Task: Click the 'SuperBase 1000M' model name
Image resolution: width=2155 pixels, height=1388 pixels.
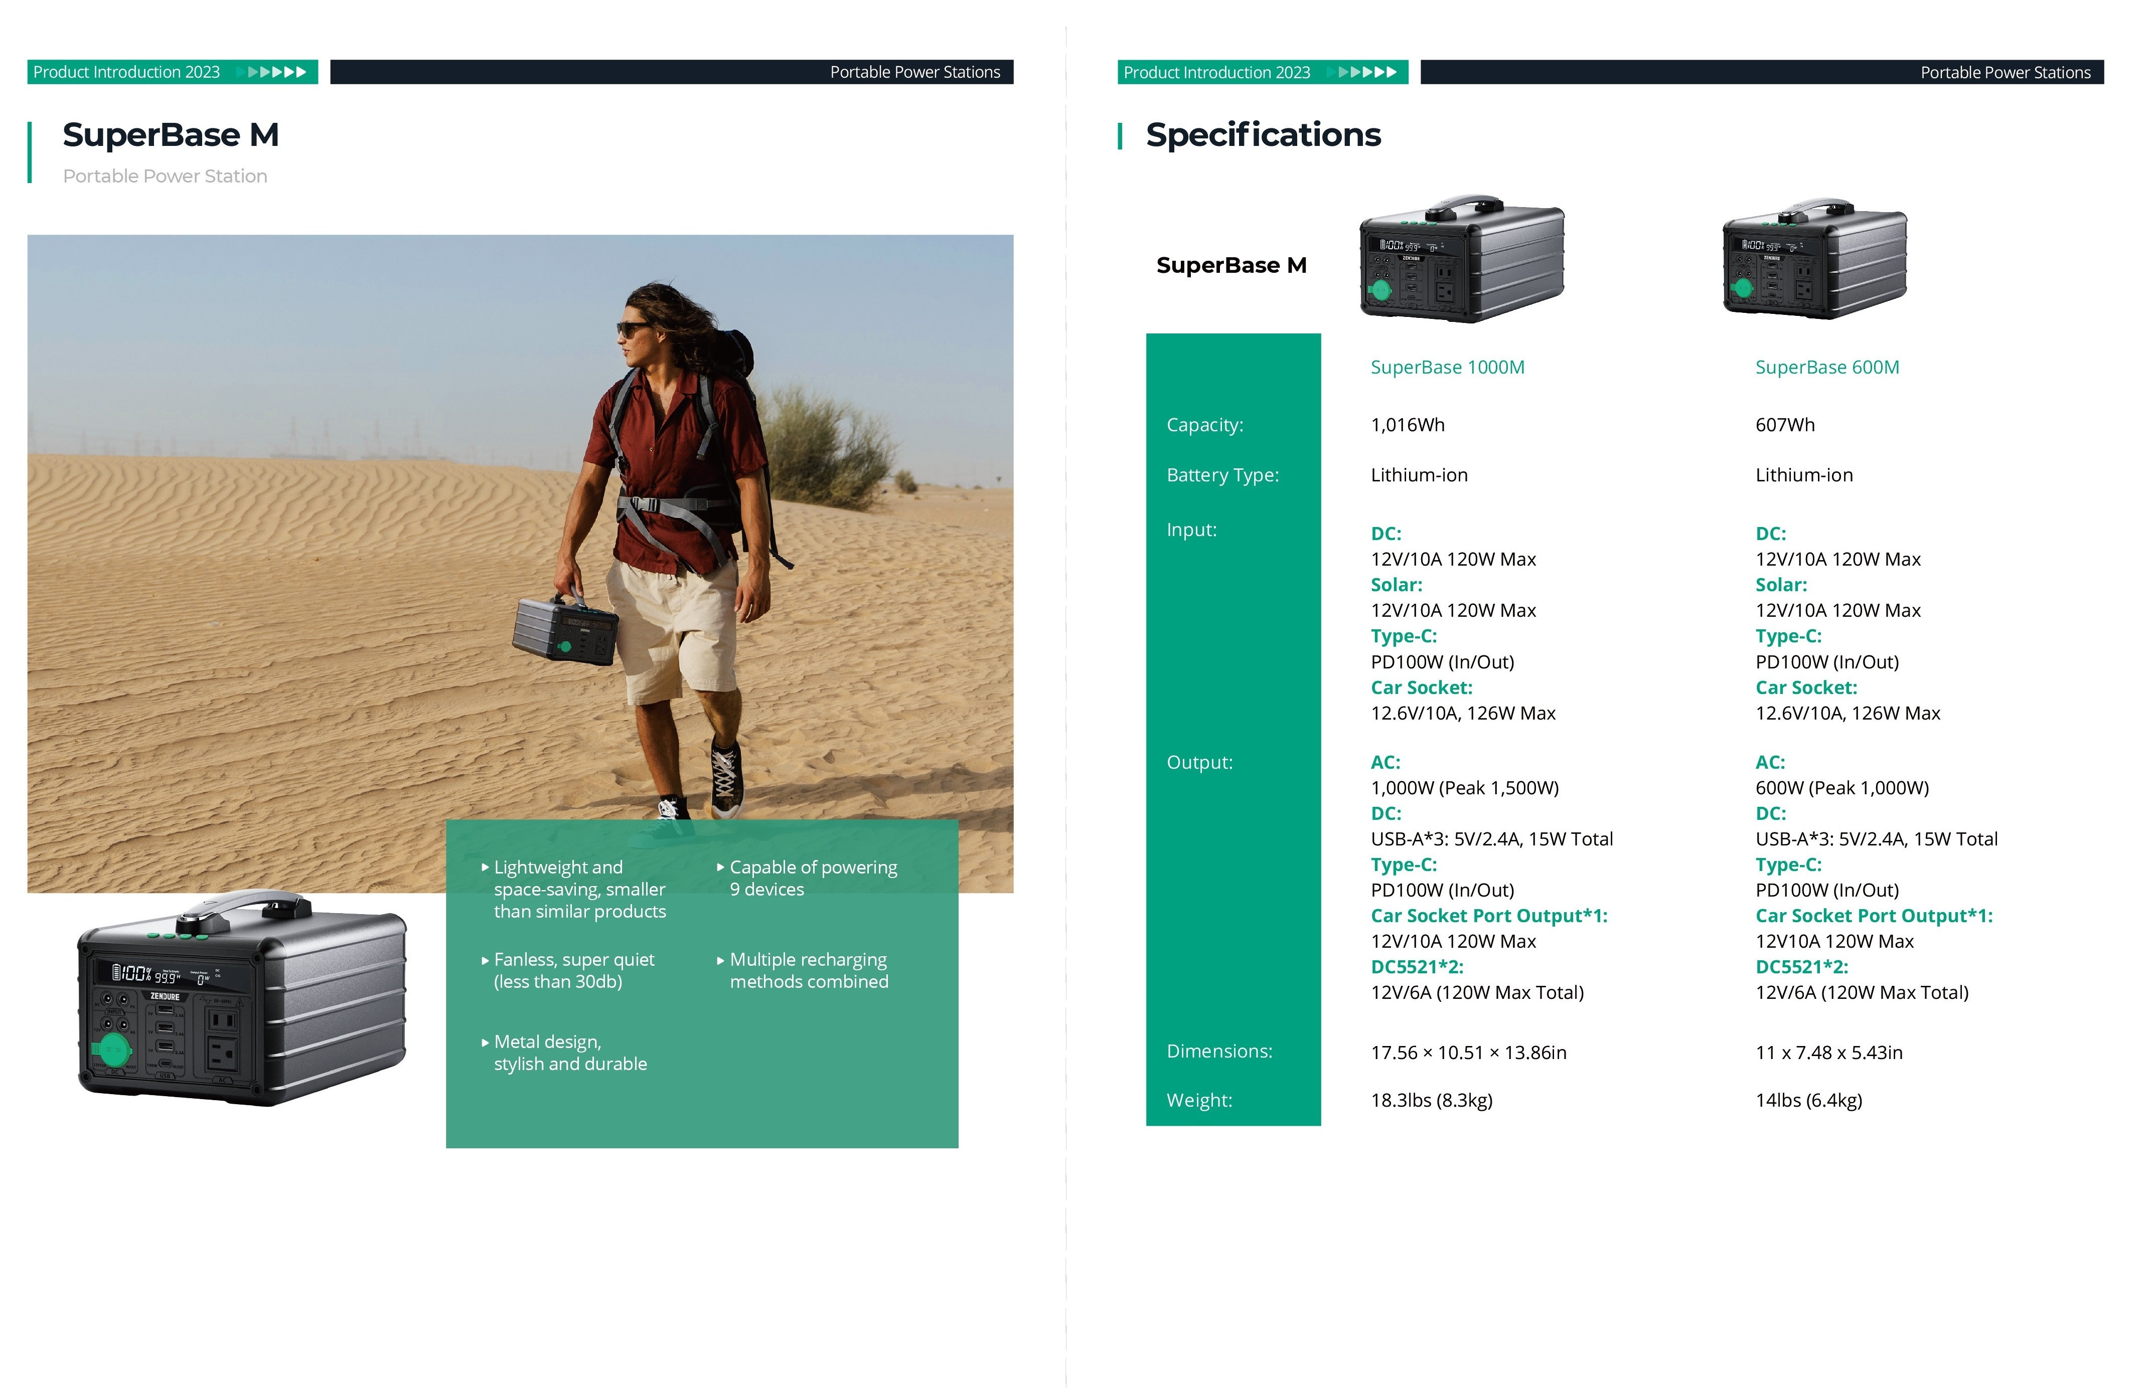Action: click(x=1447, y=368)
